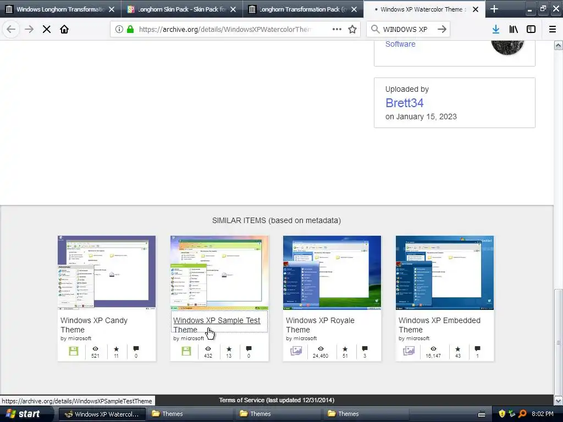563x422 pixels.
Task: Click the Terms of Service footer text
Action: pos(277,400)
